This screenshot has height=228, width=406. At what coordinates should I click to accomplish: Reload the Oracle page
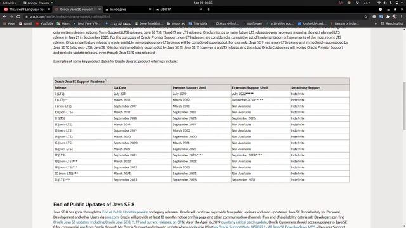click(18, 16)
